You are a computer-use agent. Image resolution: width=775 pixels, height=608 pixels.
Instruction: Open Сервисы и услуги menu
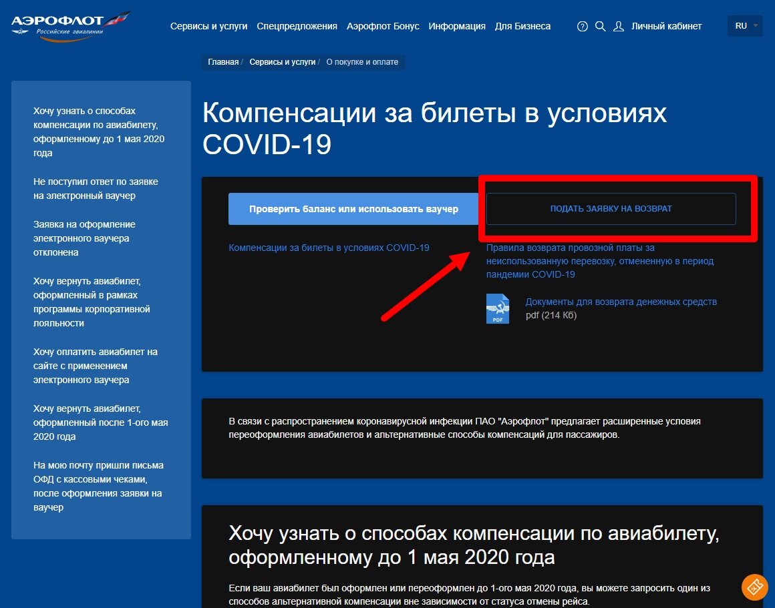208,26
